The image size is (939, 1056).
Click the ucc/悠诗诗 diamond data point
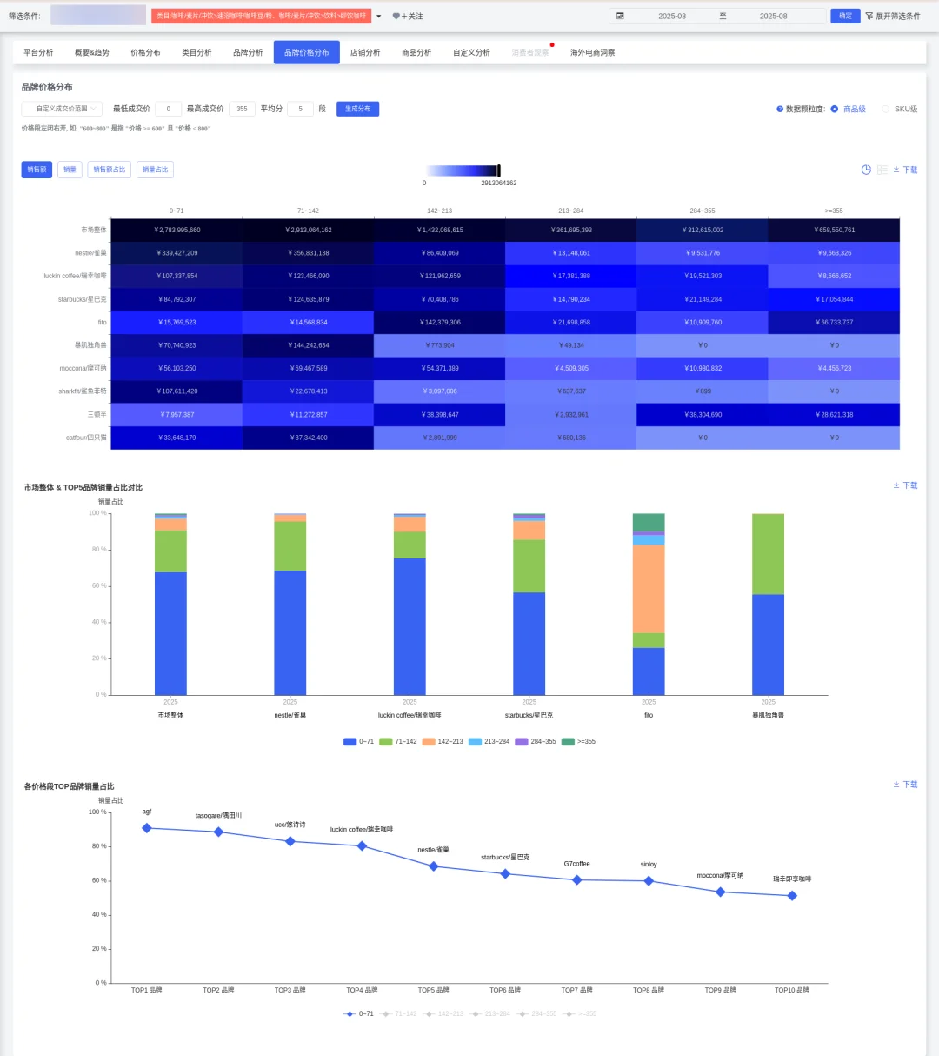290,841
